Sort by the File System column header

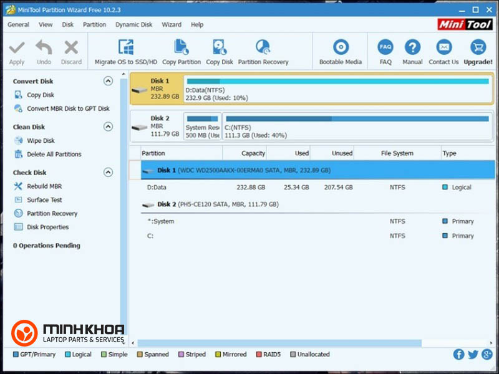click(397, 153)
